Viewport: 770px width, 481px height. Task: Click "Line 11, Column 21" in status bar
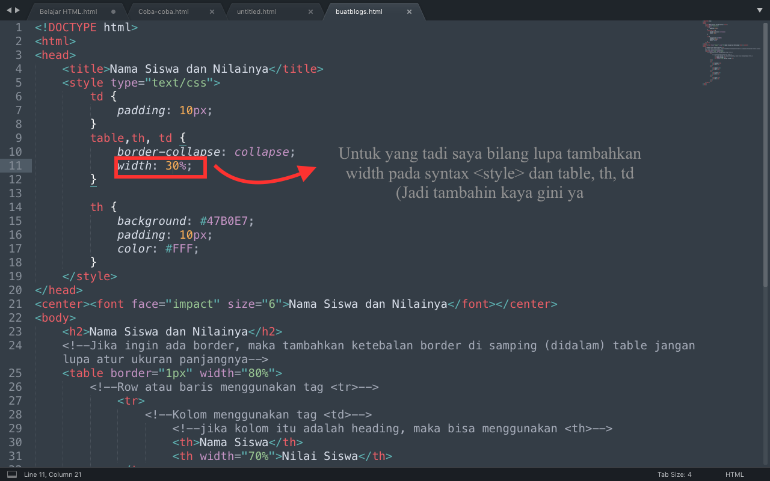coord(52,474)
